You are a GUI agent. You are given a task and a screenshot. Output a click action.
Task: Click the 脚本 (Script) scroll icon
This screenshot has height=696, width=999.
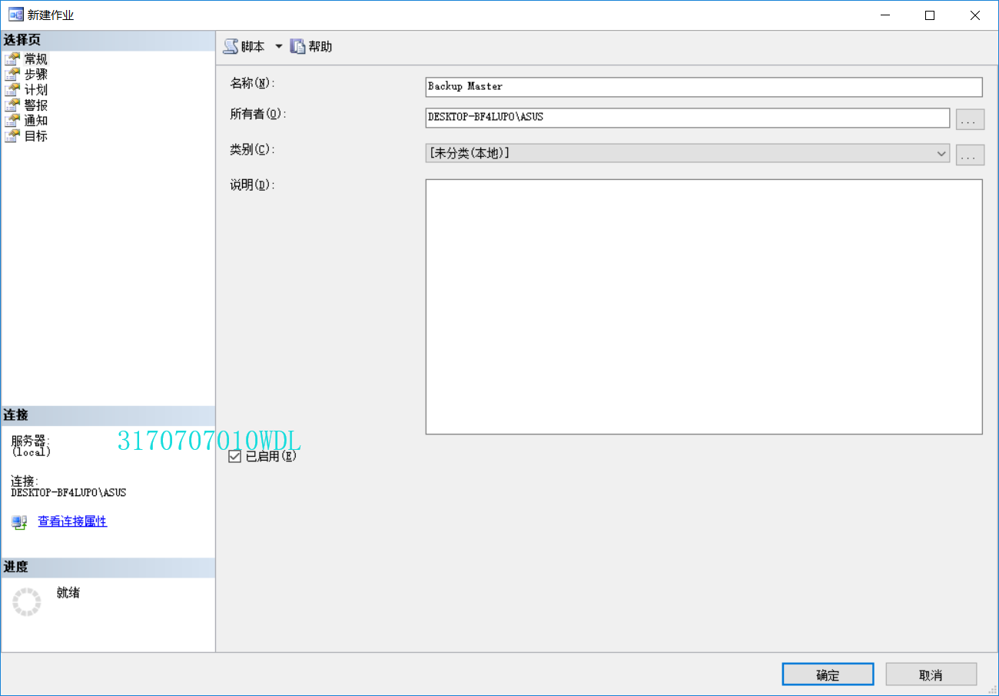[x=231, y=46]
